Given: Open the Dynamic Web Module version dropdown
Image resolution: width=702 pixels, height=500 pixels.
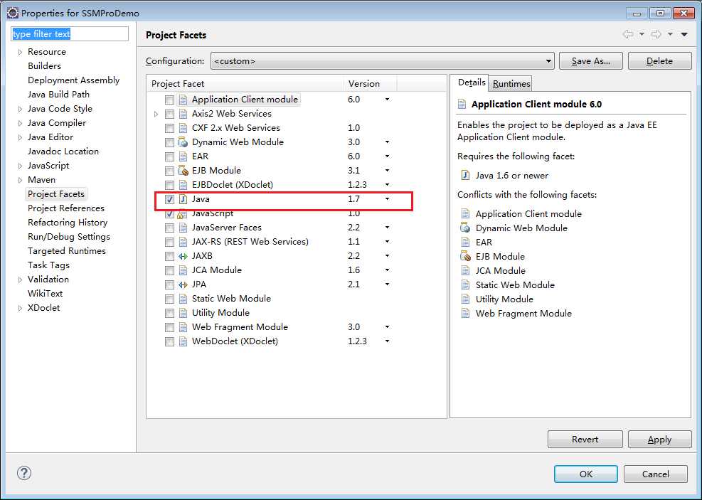Looking at the screenshot, I should 387,142.
